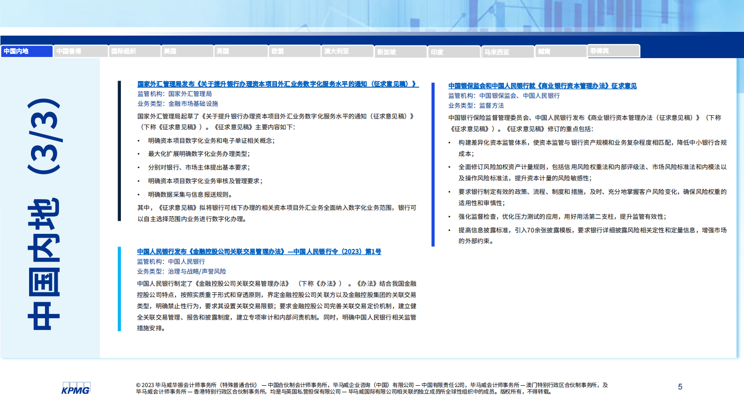Click the KPMG logo in footer
Viewport: 744px width, 418px height.
(75, 388)
